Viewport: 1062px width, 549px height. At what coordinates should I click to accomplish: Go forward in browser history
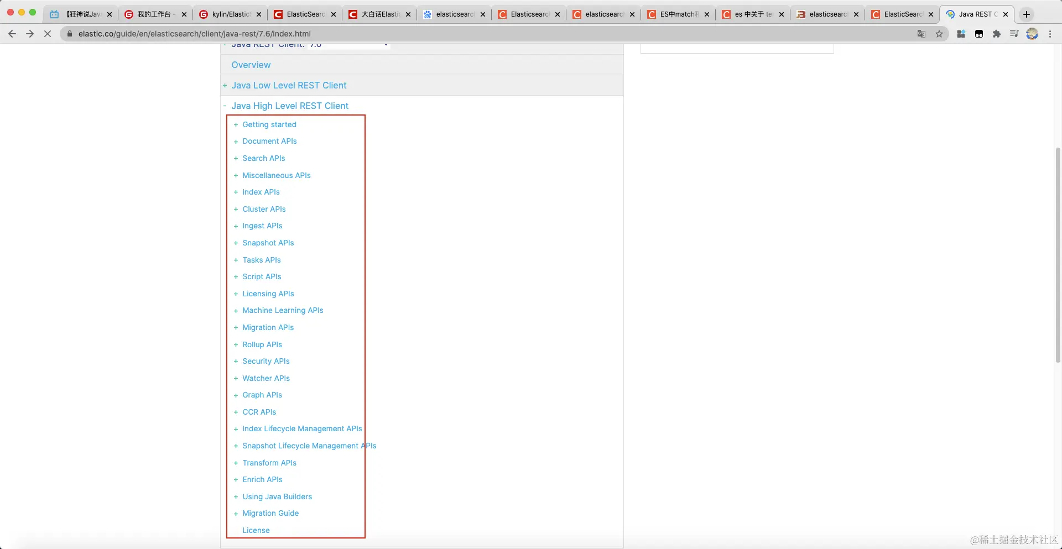[30, 34]
